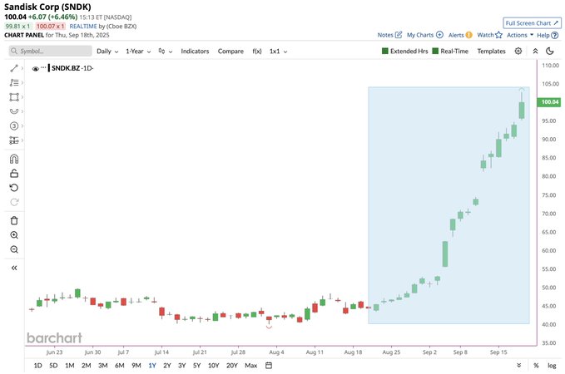Open chart settings gear icon
The width and height of the screenshot is (565, 374).
[x=518, y=52]
